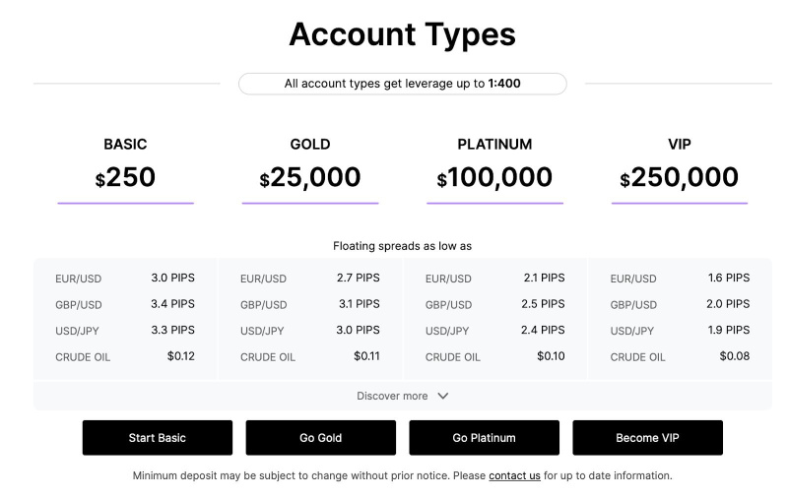The width and height of the screenshot is (788, 498).
Task: Click the chevron next to Discover more
Action: pyautogui.click(x=442, y=396)
